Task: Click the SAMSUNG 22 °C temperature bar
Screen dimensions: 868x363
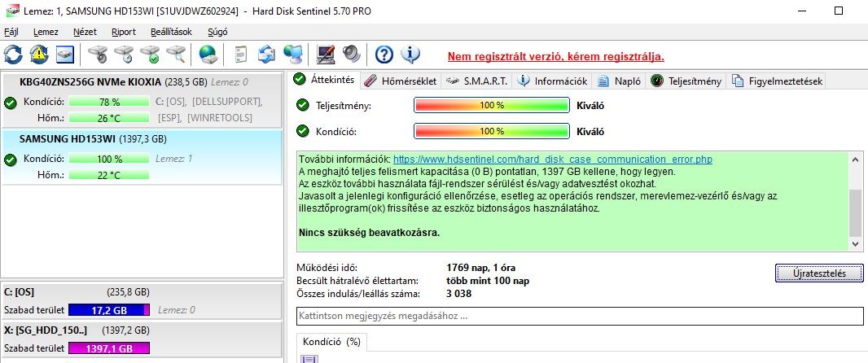Action: (x=109, y=175)
